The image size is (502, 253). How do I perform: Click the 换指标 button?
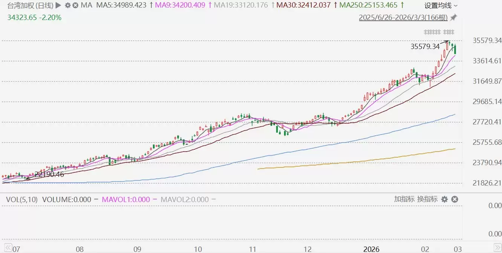click(427, 199)
